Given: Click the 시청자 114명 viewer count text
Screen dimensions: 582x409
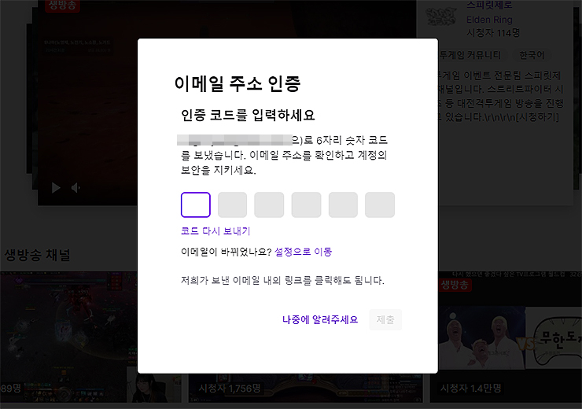Looking at the screenshot, I should (493, 33).
